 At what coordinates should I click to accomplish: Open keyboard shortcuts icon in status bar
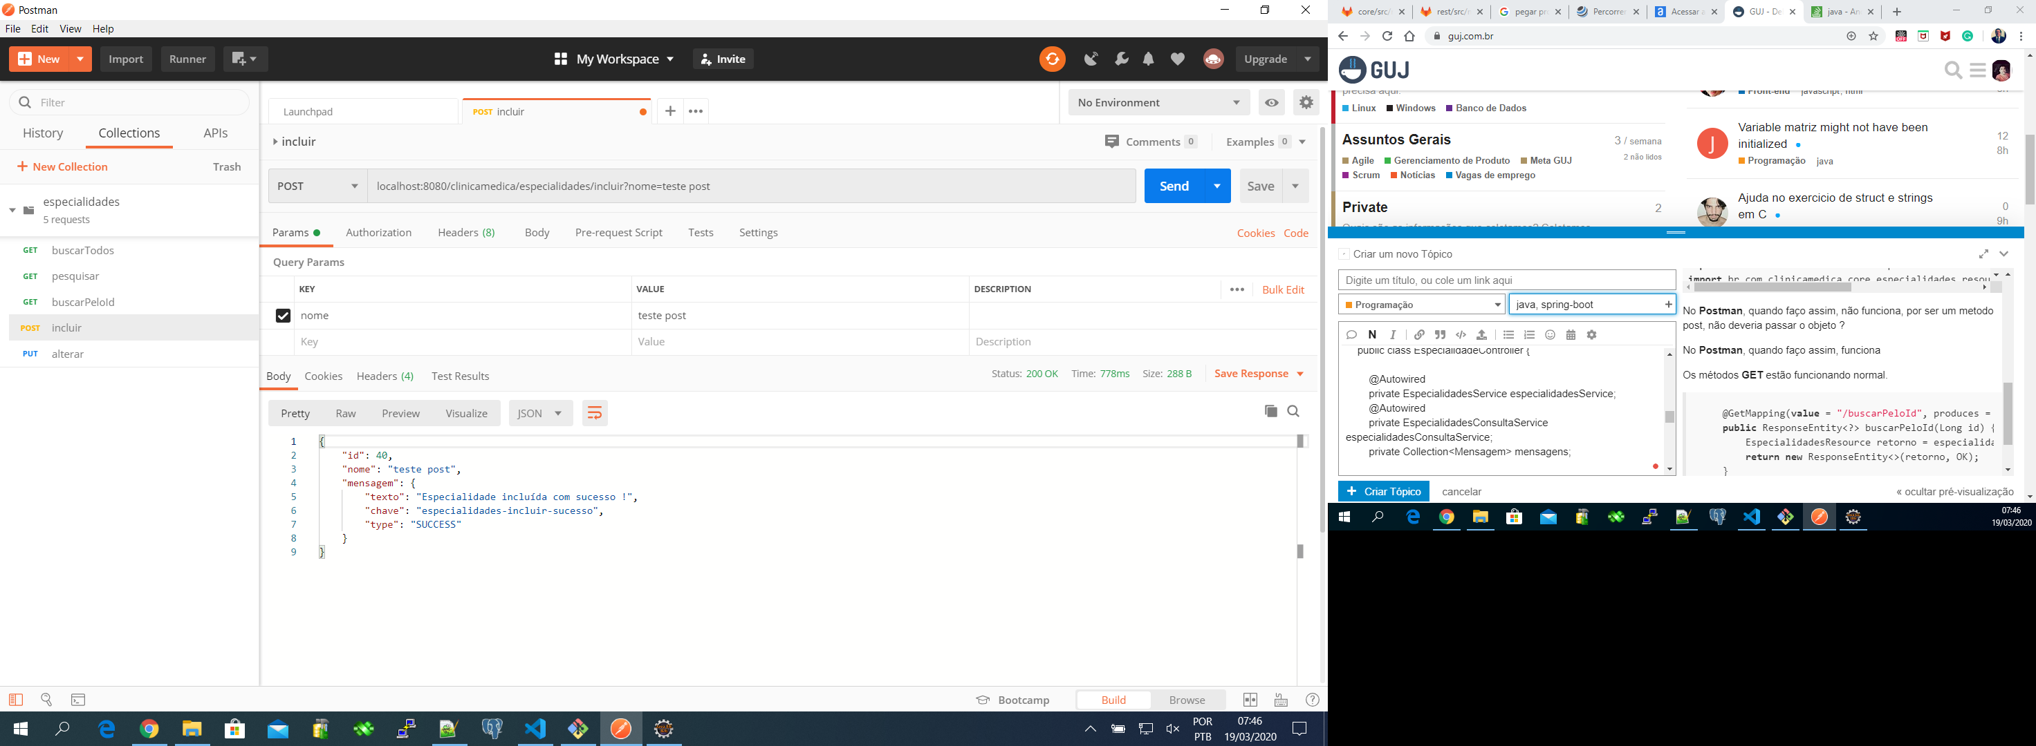coord(1281,700)
